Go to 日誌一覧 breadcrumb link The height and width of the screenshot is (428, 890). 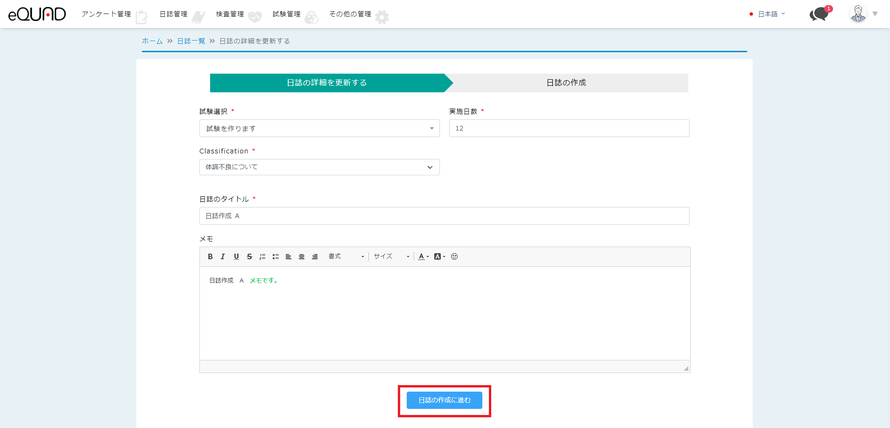click(x=191, y=41)
